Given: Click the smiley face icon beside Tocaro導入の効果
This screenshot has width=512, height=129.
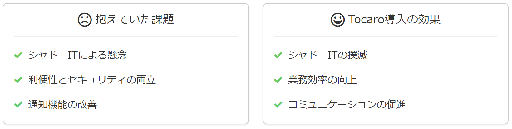Looking at the screenshot, I should pos(337,20).
